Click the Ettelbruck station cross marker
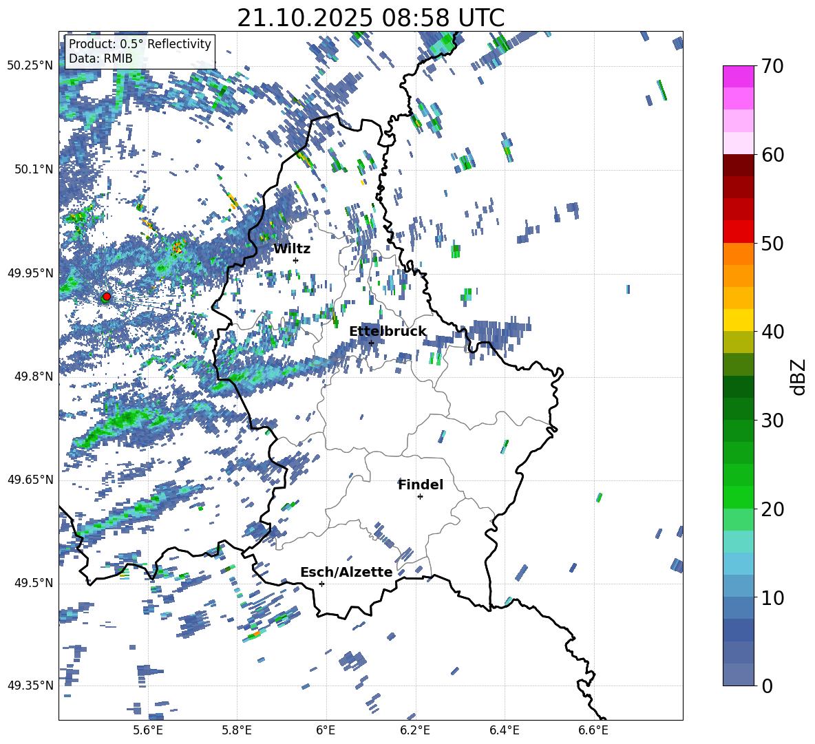This screenshot has width=815, height=744. [x=371, y=343]
